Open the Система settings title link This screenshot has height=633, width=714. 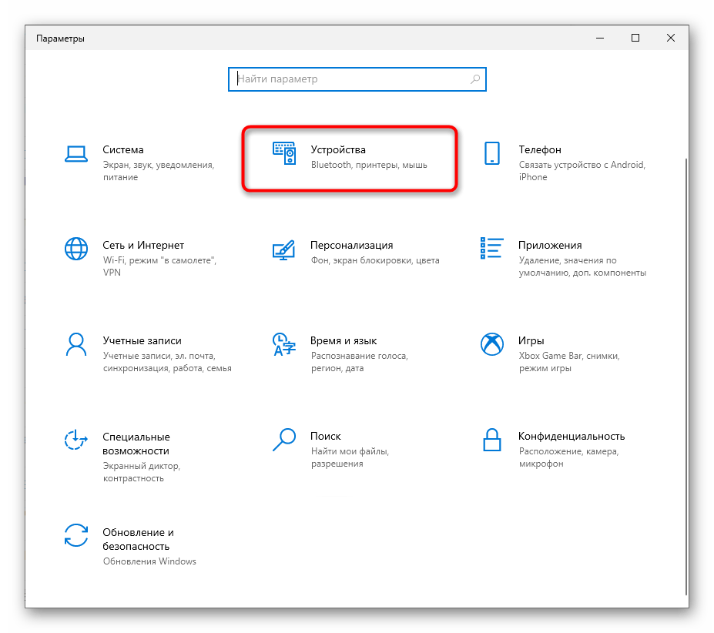[123, 149]
